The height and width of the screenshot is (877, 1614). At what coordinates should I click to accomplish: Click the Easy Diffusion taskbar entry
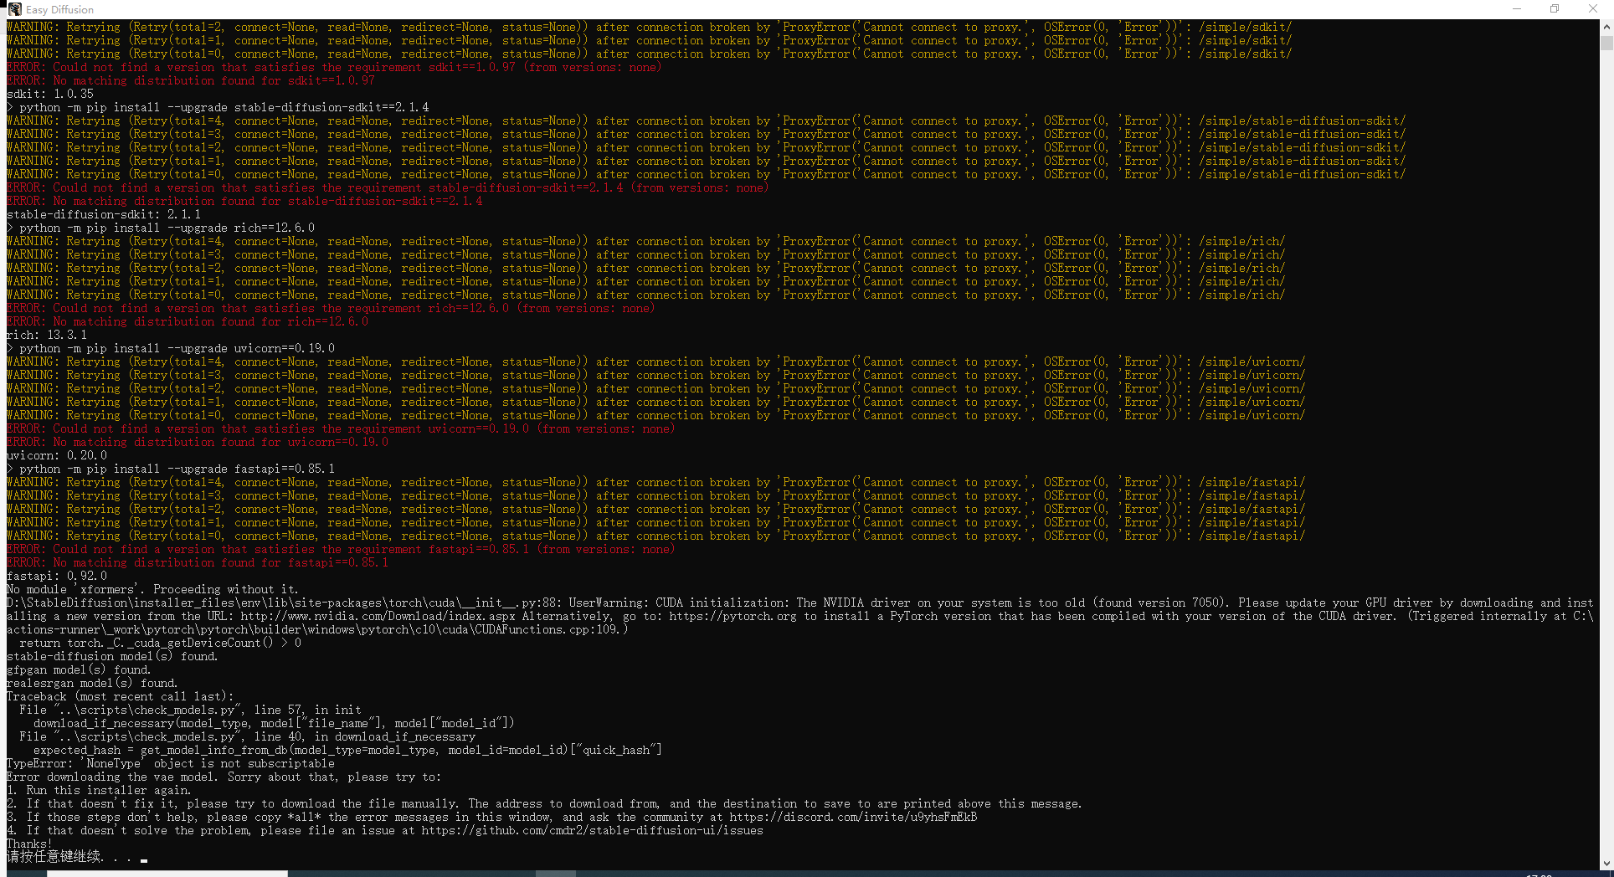point(554,873)
